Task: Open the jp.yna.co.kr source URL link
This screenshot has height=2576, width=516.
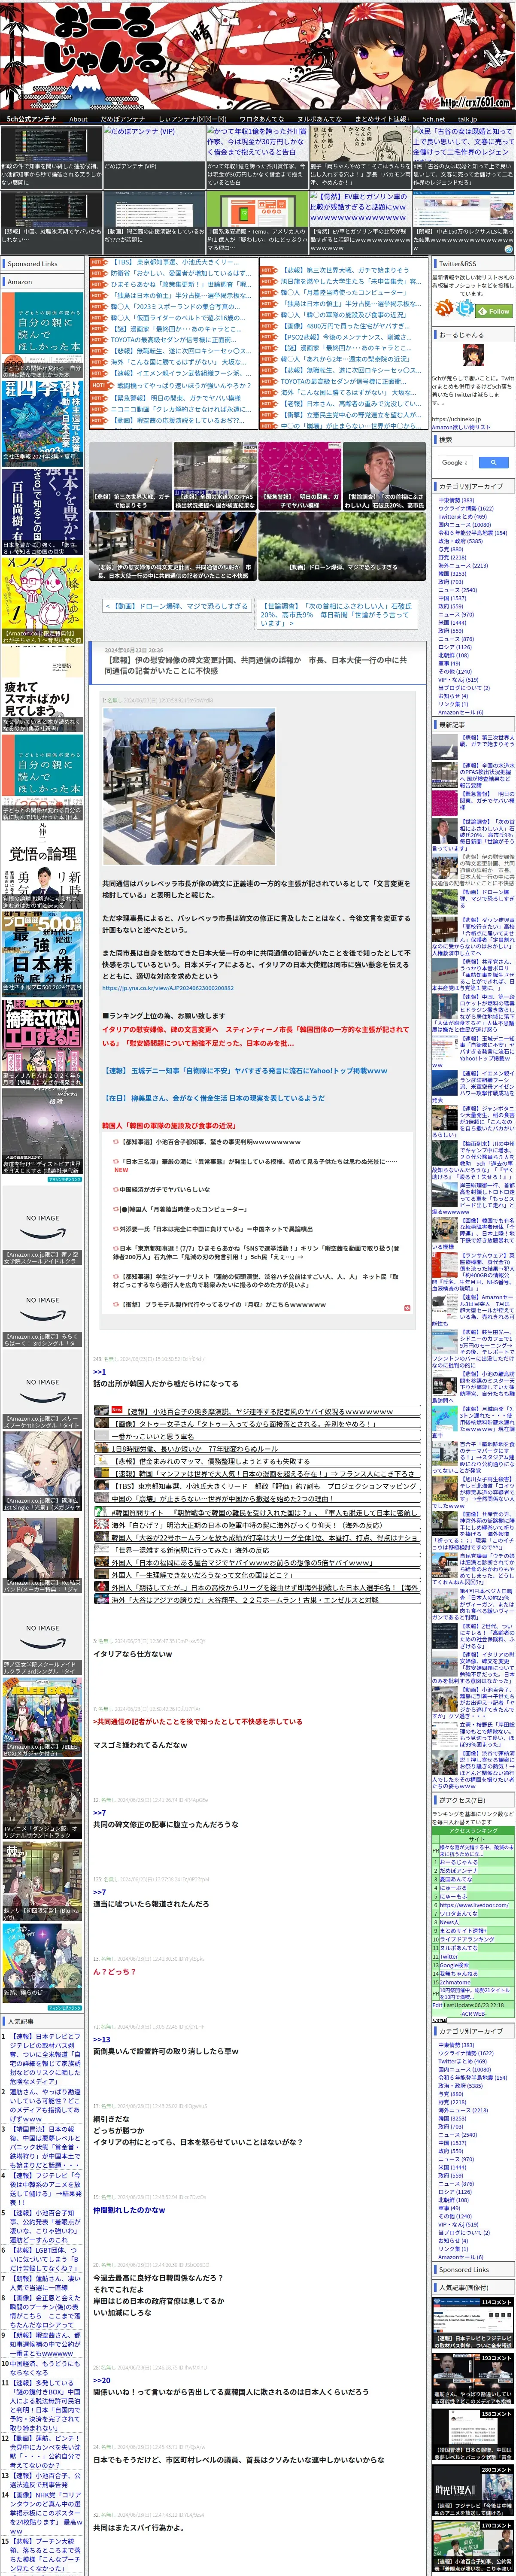Action: click(168, 987)
